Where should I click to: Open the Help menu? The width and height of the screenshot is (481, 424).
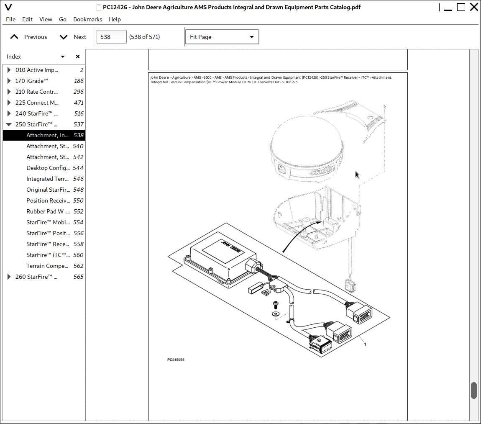(115, 19)
